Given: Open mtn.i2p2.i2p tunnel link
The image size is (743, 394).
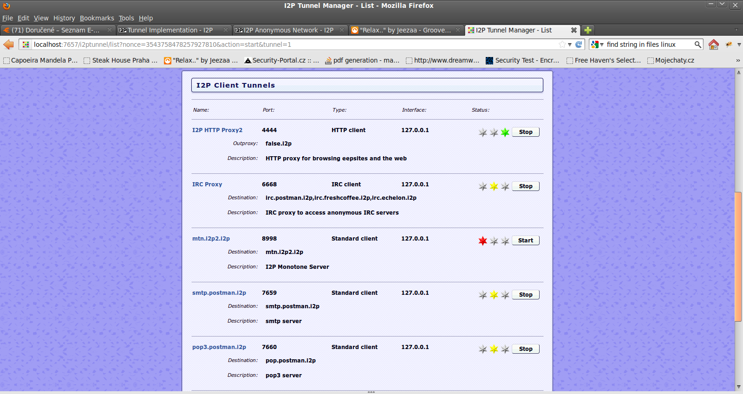Looking at the screenshot, I should tap(211, 239).
